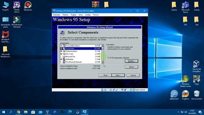Screen dimensions: 204x115
Task: Open the CPUID CPU-Z desktop shortcut
Action: (17, 7)
